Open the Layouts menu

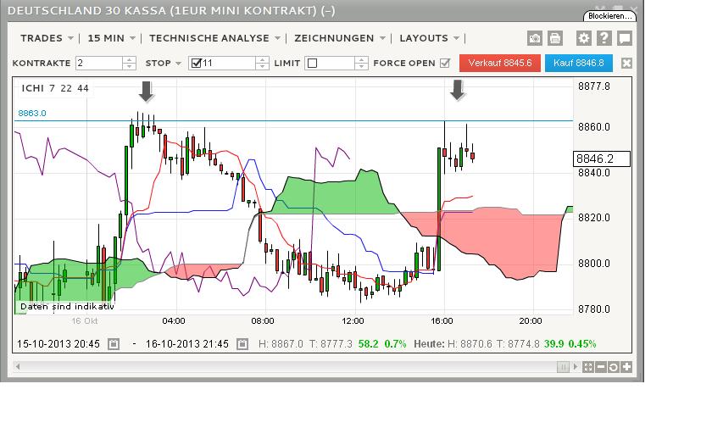click(429, 38)
